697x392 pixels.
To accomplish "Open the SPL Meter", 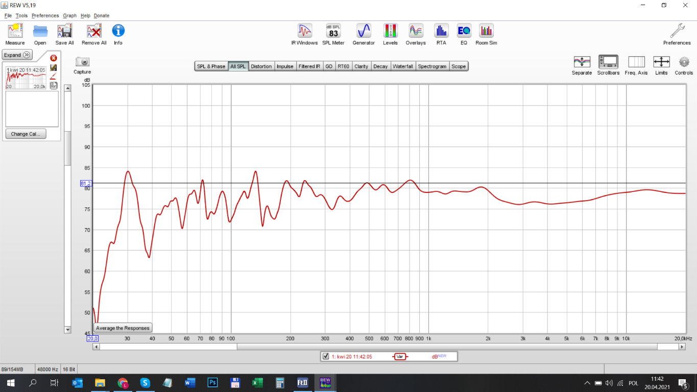I will [x=333, y=31].
